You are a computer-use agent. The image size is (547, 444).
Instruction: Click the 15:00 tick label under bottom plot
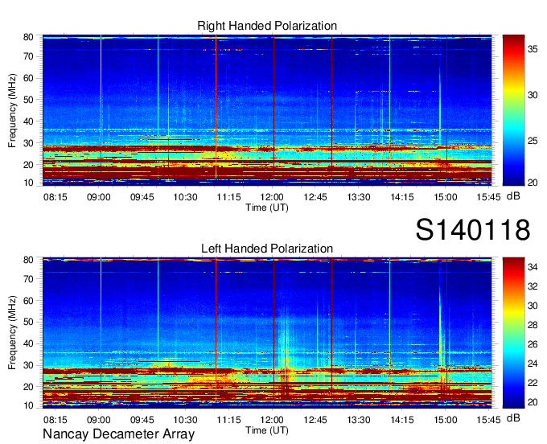click(445, 419)
